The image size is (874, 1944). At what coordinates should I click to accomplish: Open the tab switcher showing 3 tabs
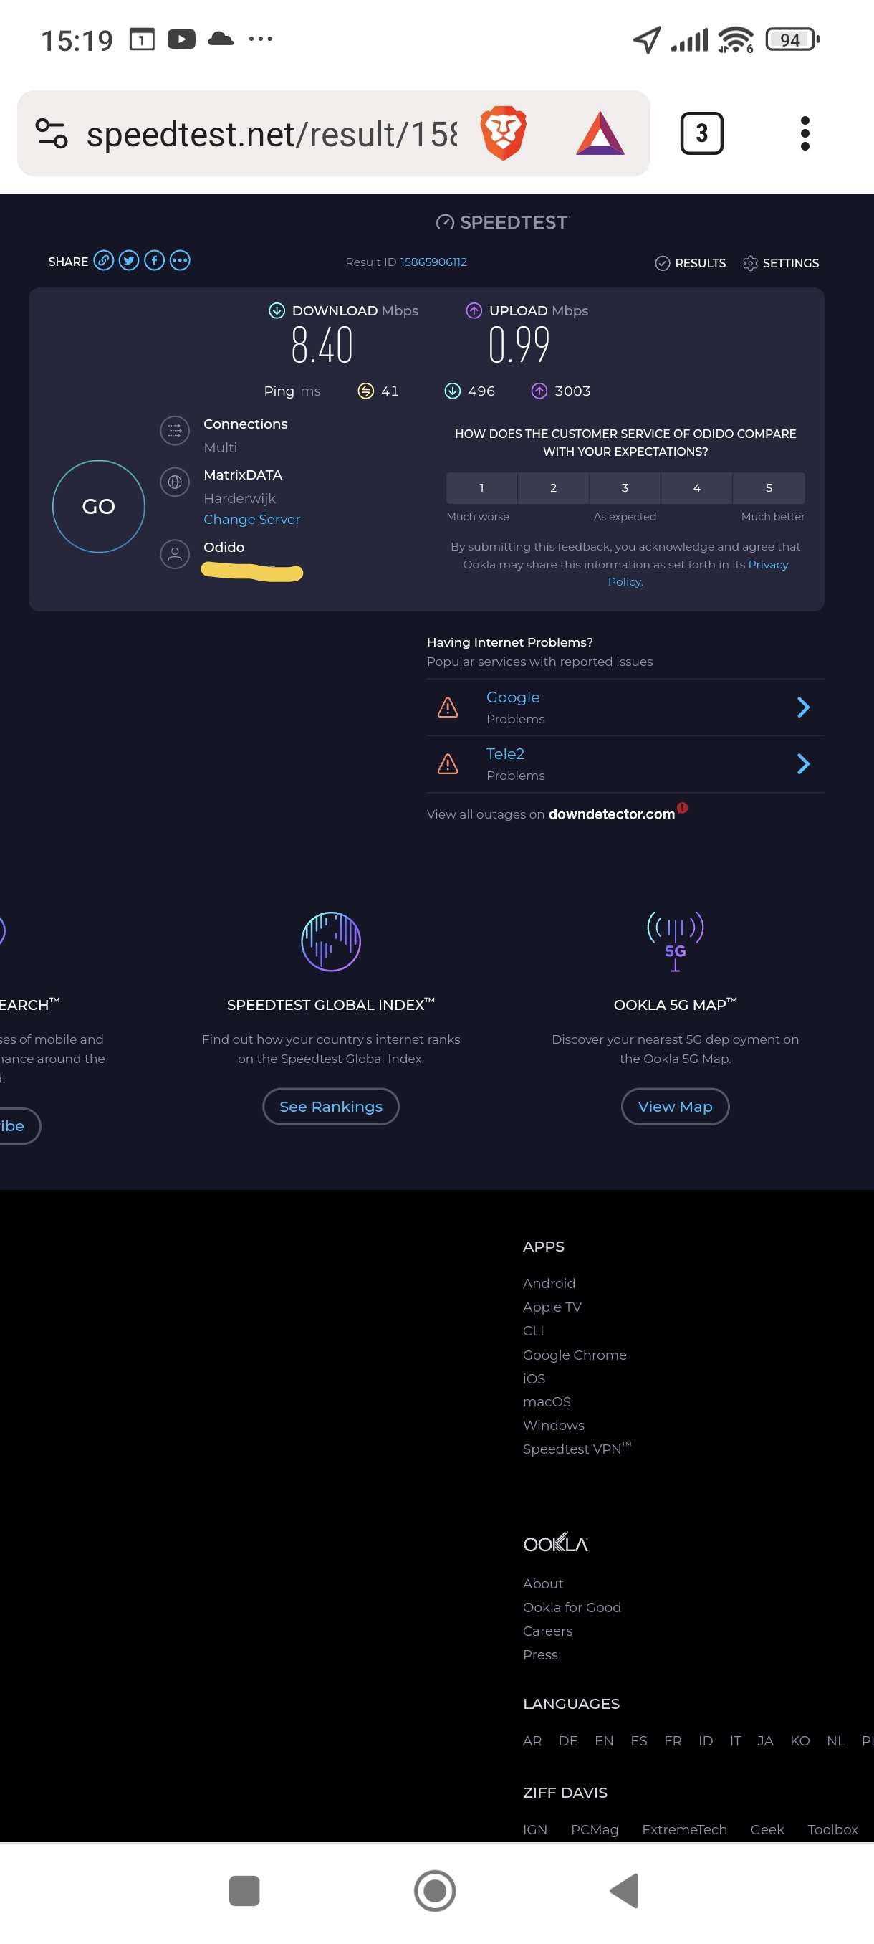click(701, 133)
